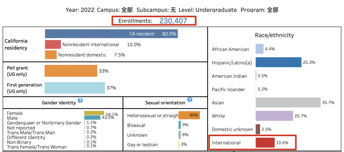This screenshot has height=152, width=344.
Task: Click the Unknown orientation green bar
Action: click(180, 135)
